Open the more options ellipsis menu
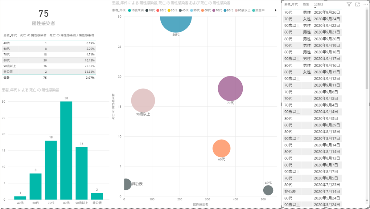This screenshot has width=370, height=209. pyautogui.click(x=366, y=4)
